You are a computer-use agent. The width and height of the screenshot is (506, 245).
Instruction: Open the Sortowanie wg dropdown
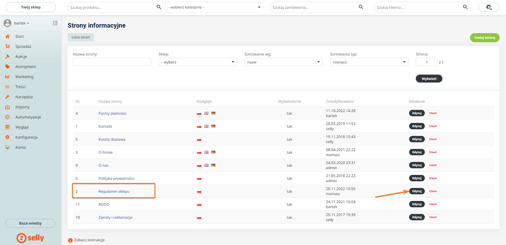point(283,62)
